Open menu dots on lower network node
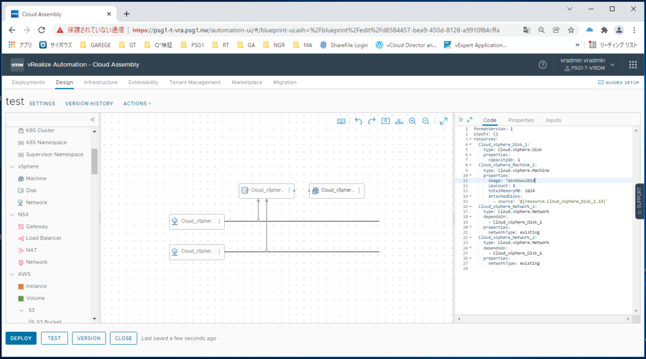 click(x=219, y=251)
